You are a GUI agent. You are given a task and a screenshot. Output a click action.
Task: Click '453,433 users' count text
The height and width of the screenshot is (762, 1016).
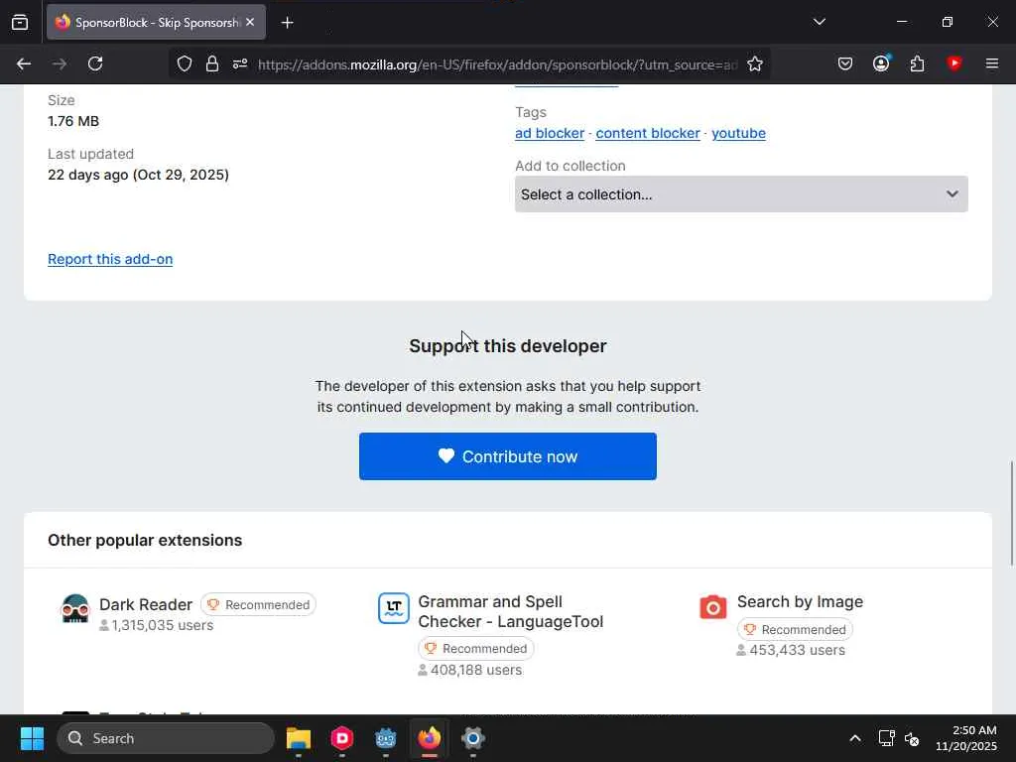797,650
